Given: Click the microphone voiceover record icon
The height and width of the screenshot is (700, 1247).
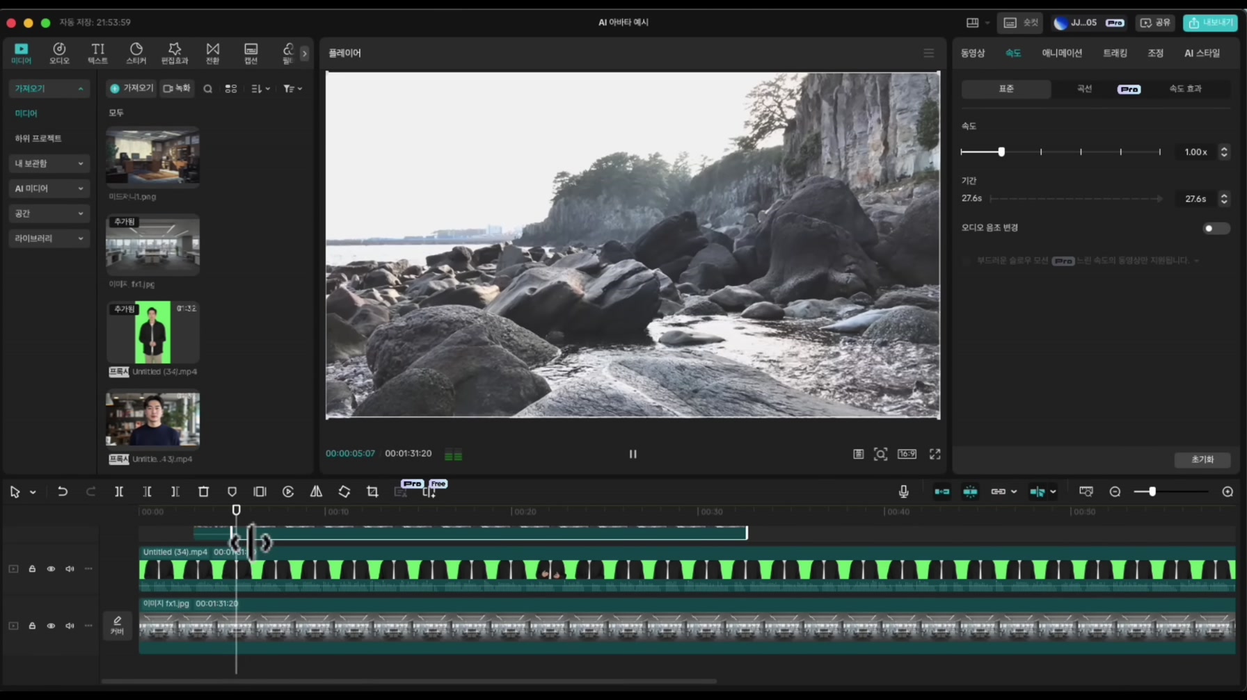Looking at the screenshot, I should click(903, 491).
